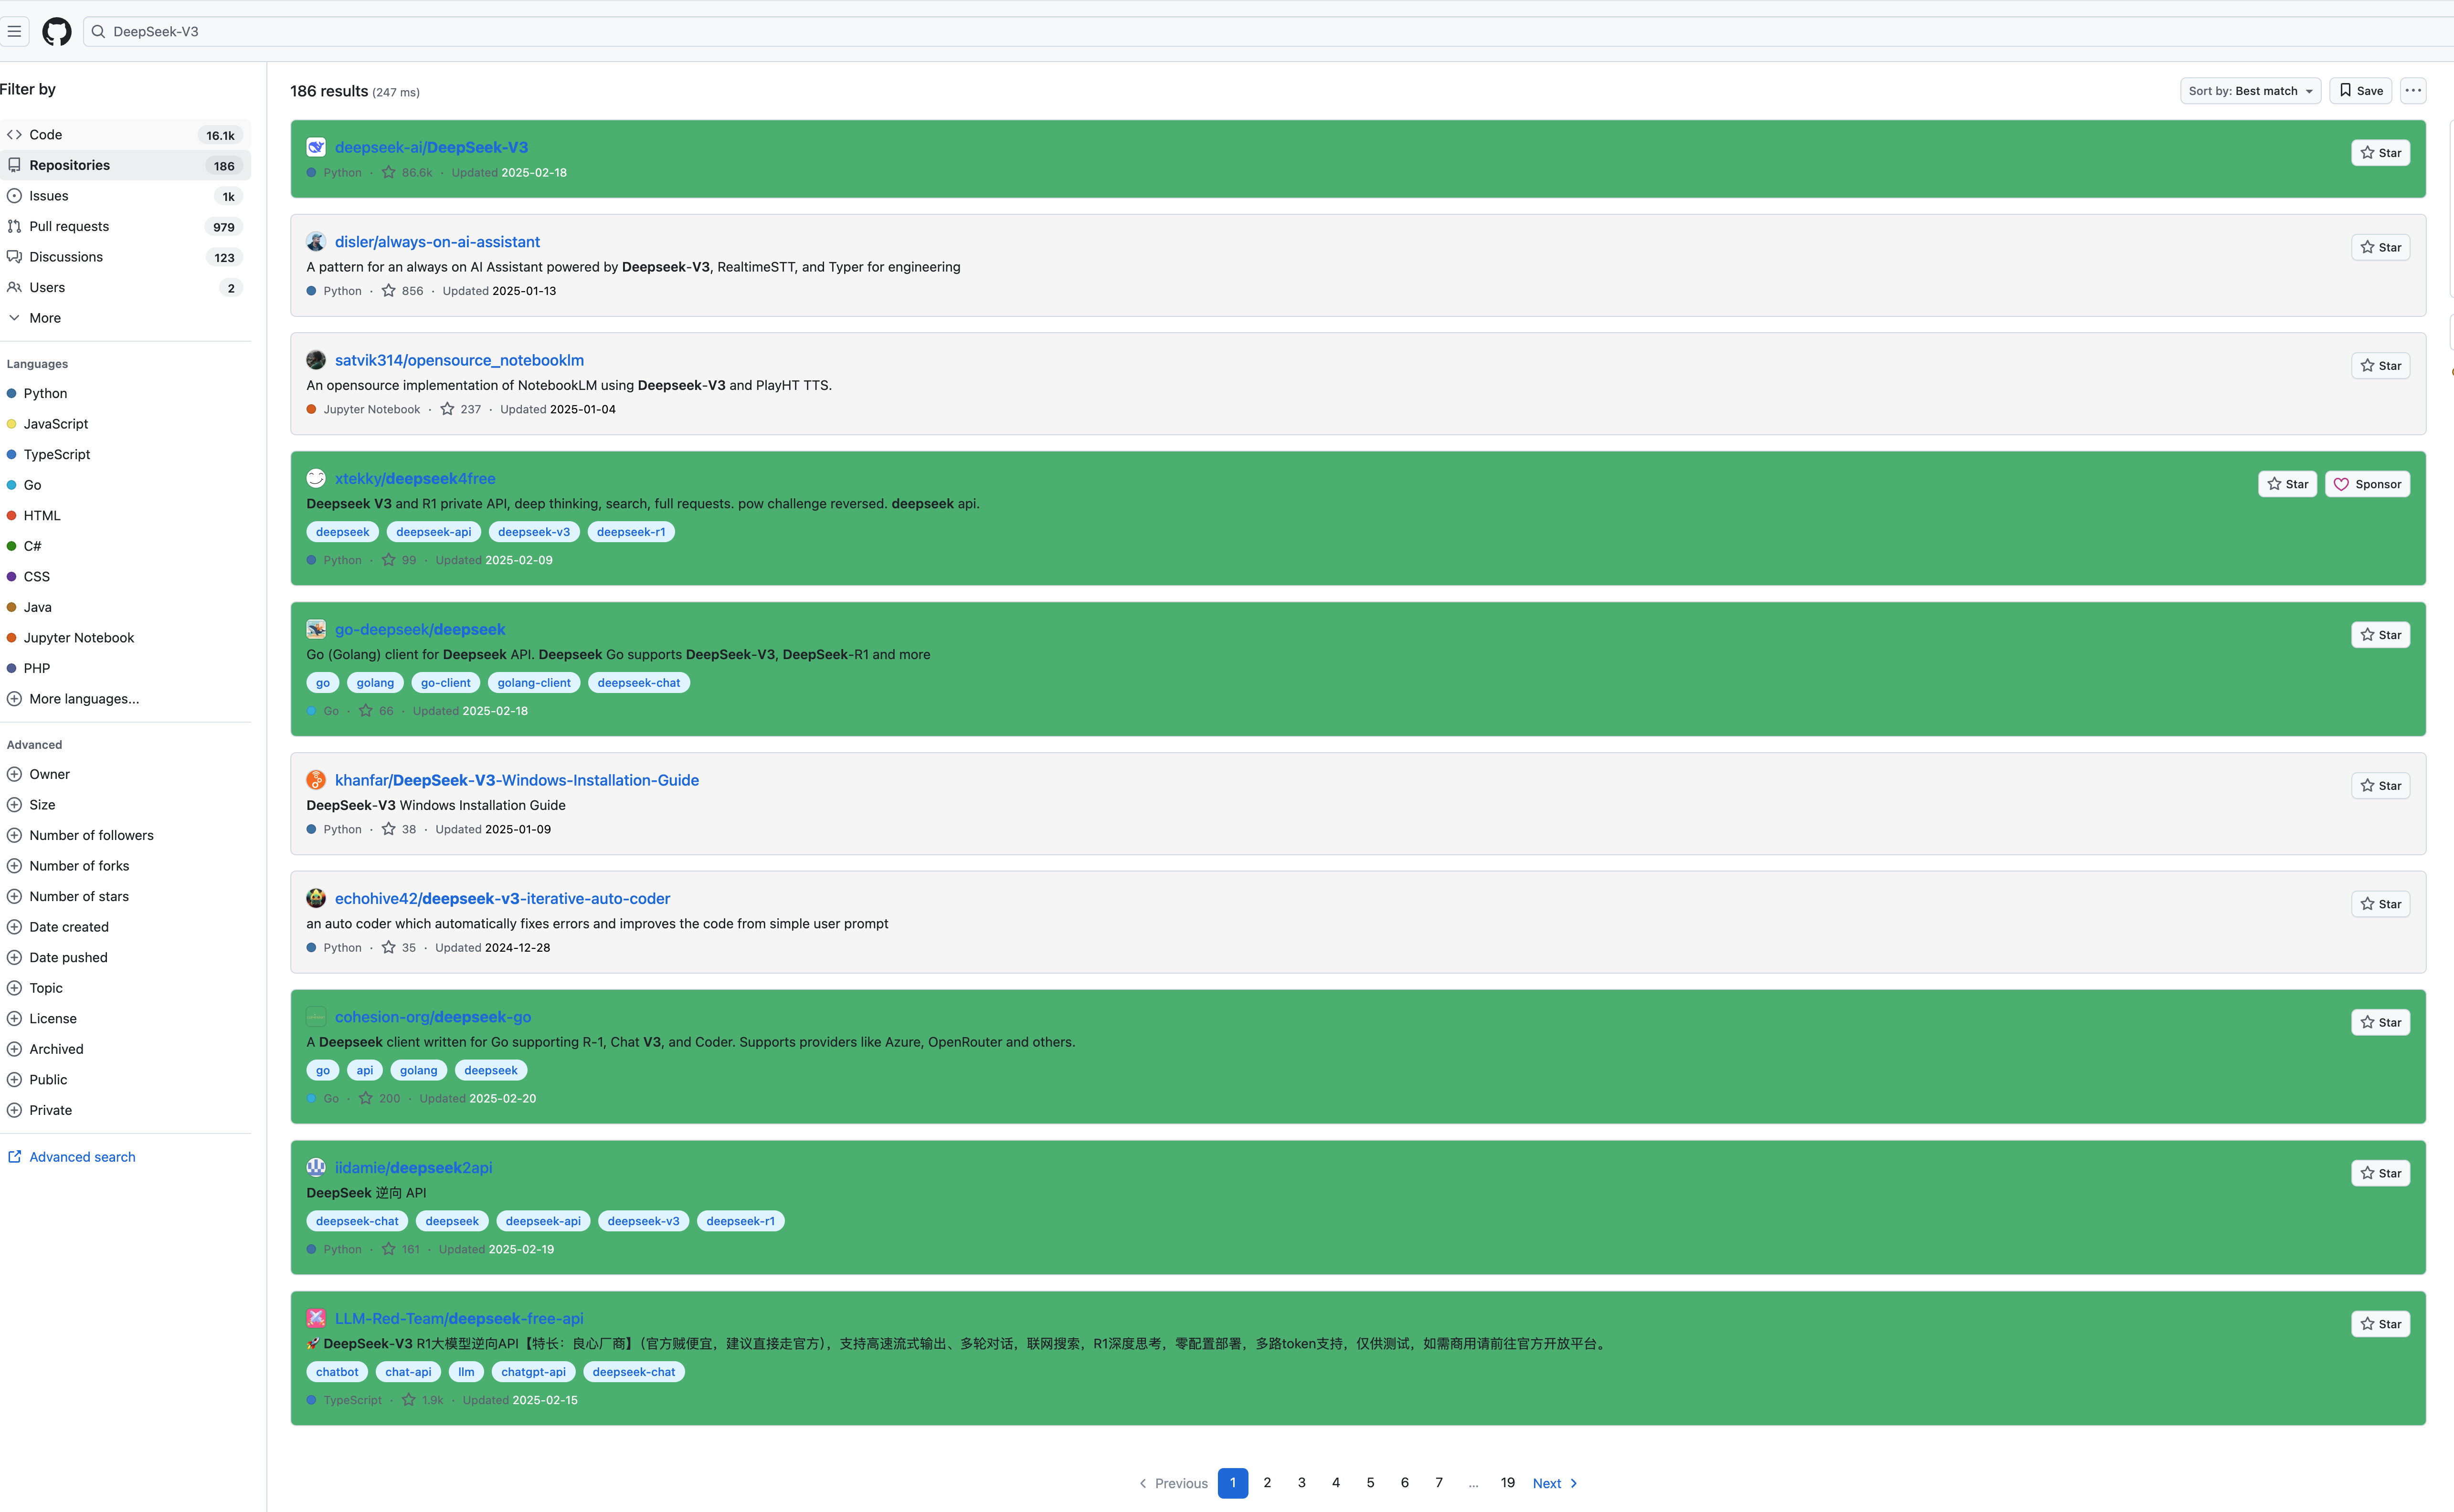The height and width of the screenshot is (1512, 2454).
Task: Open LLM-Red-Team avatar icon
Action: pyautogui.click(x=316, y=1318)
